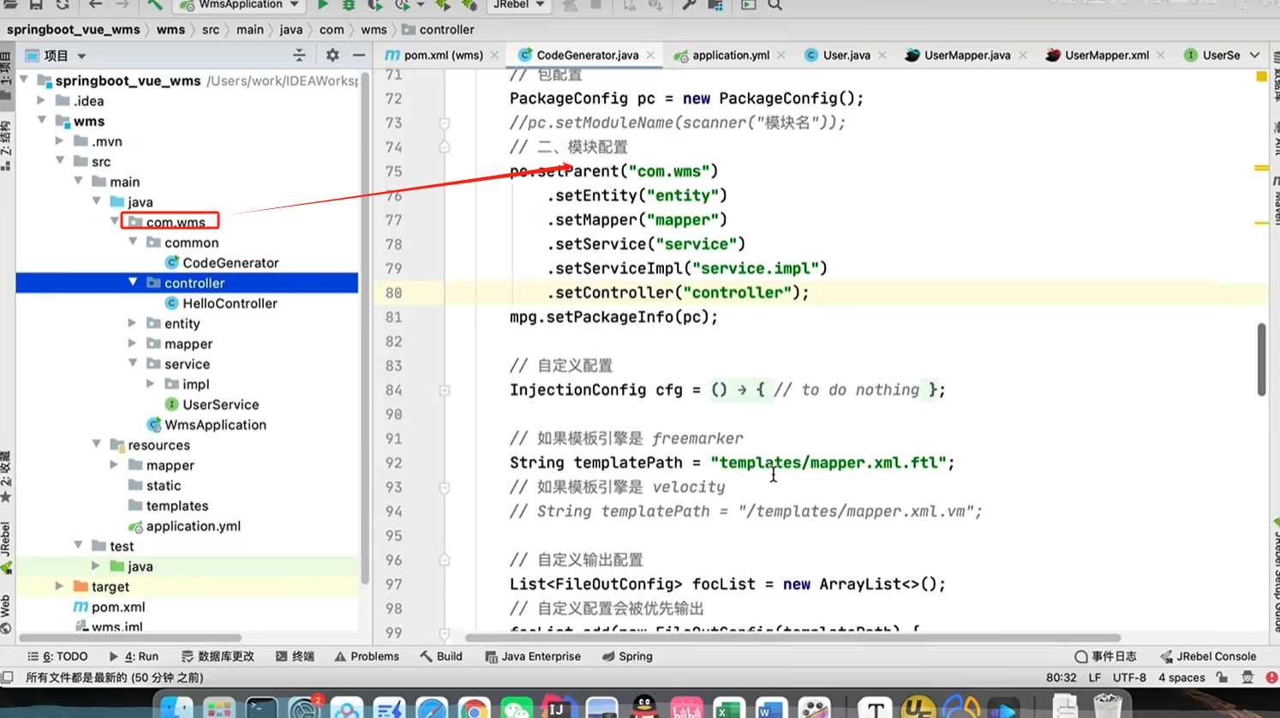Open the wrench settings icon in toolbar
The width and height of the screenshot is (1280, 718).
[689, 5]
